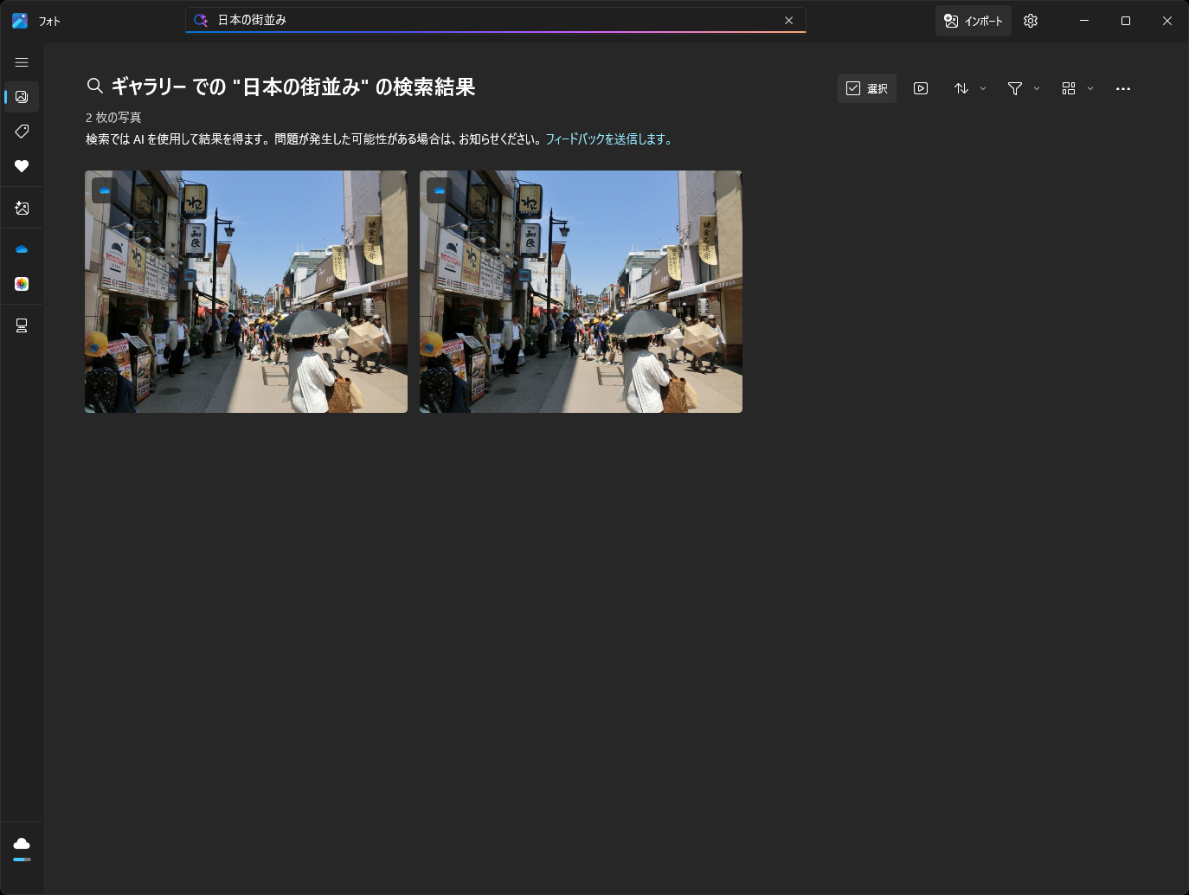
Task: Open the See more ellipsis menu
Action: [x=1122, y=87]
